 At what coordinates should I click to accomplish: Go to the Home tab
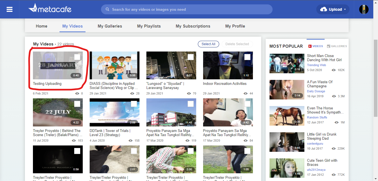click(x=42, y=26)
